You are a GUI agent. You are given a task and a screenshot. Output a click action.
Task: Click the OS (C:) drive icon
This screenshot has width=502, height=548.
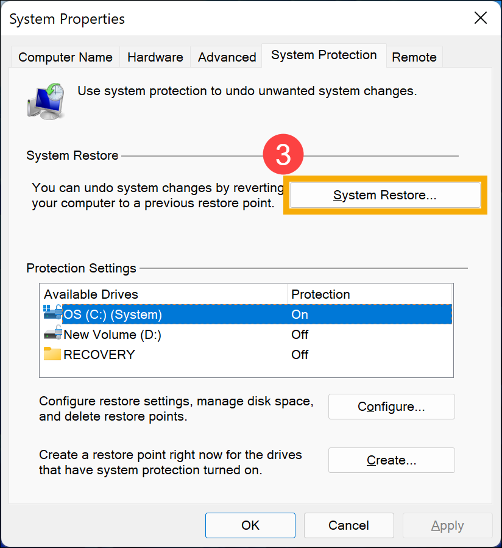(x=52, y=313)
